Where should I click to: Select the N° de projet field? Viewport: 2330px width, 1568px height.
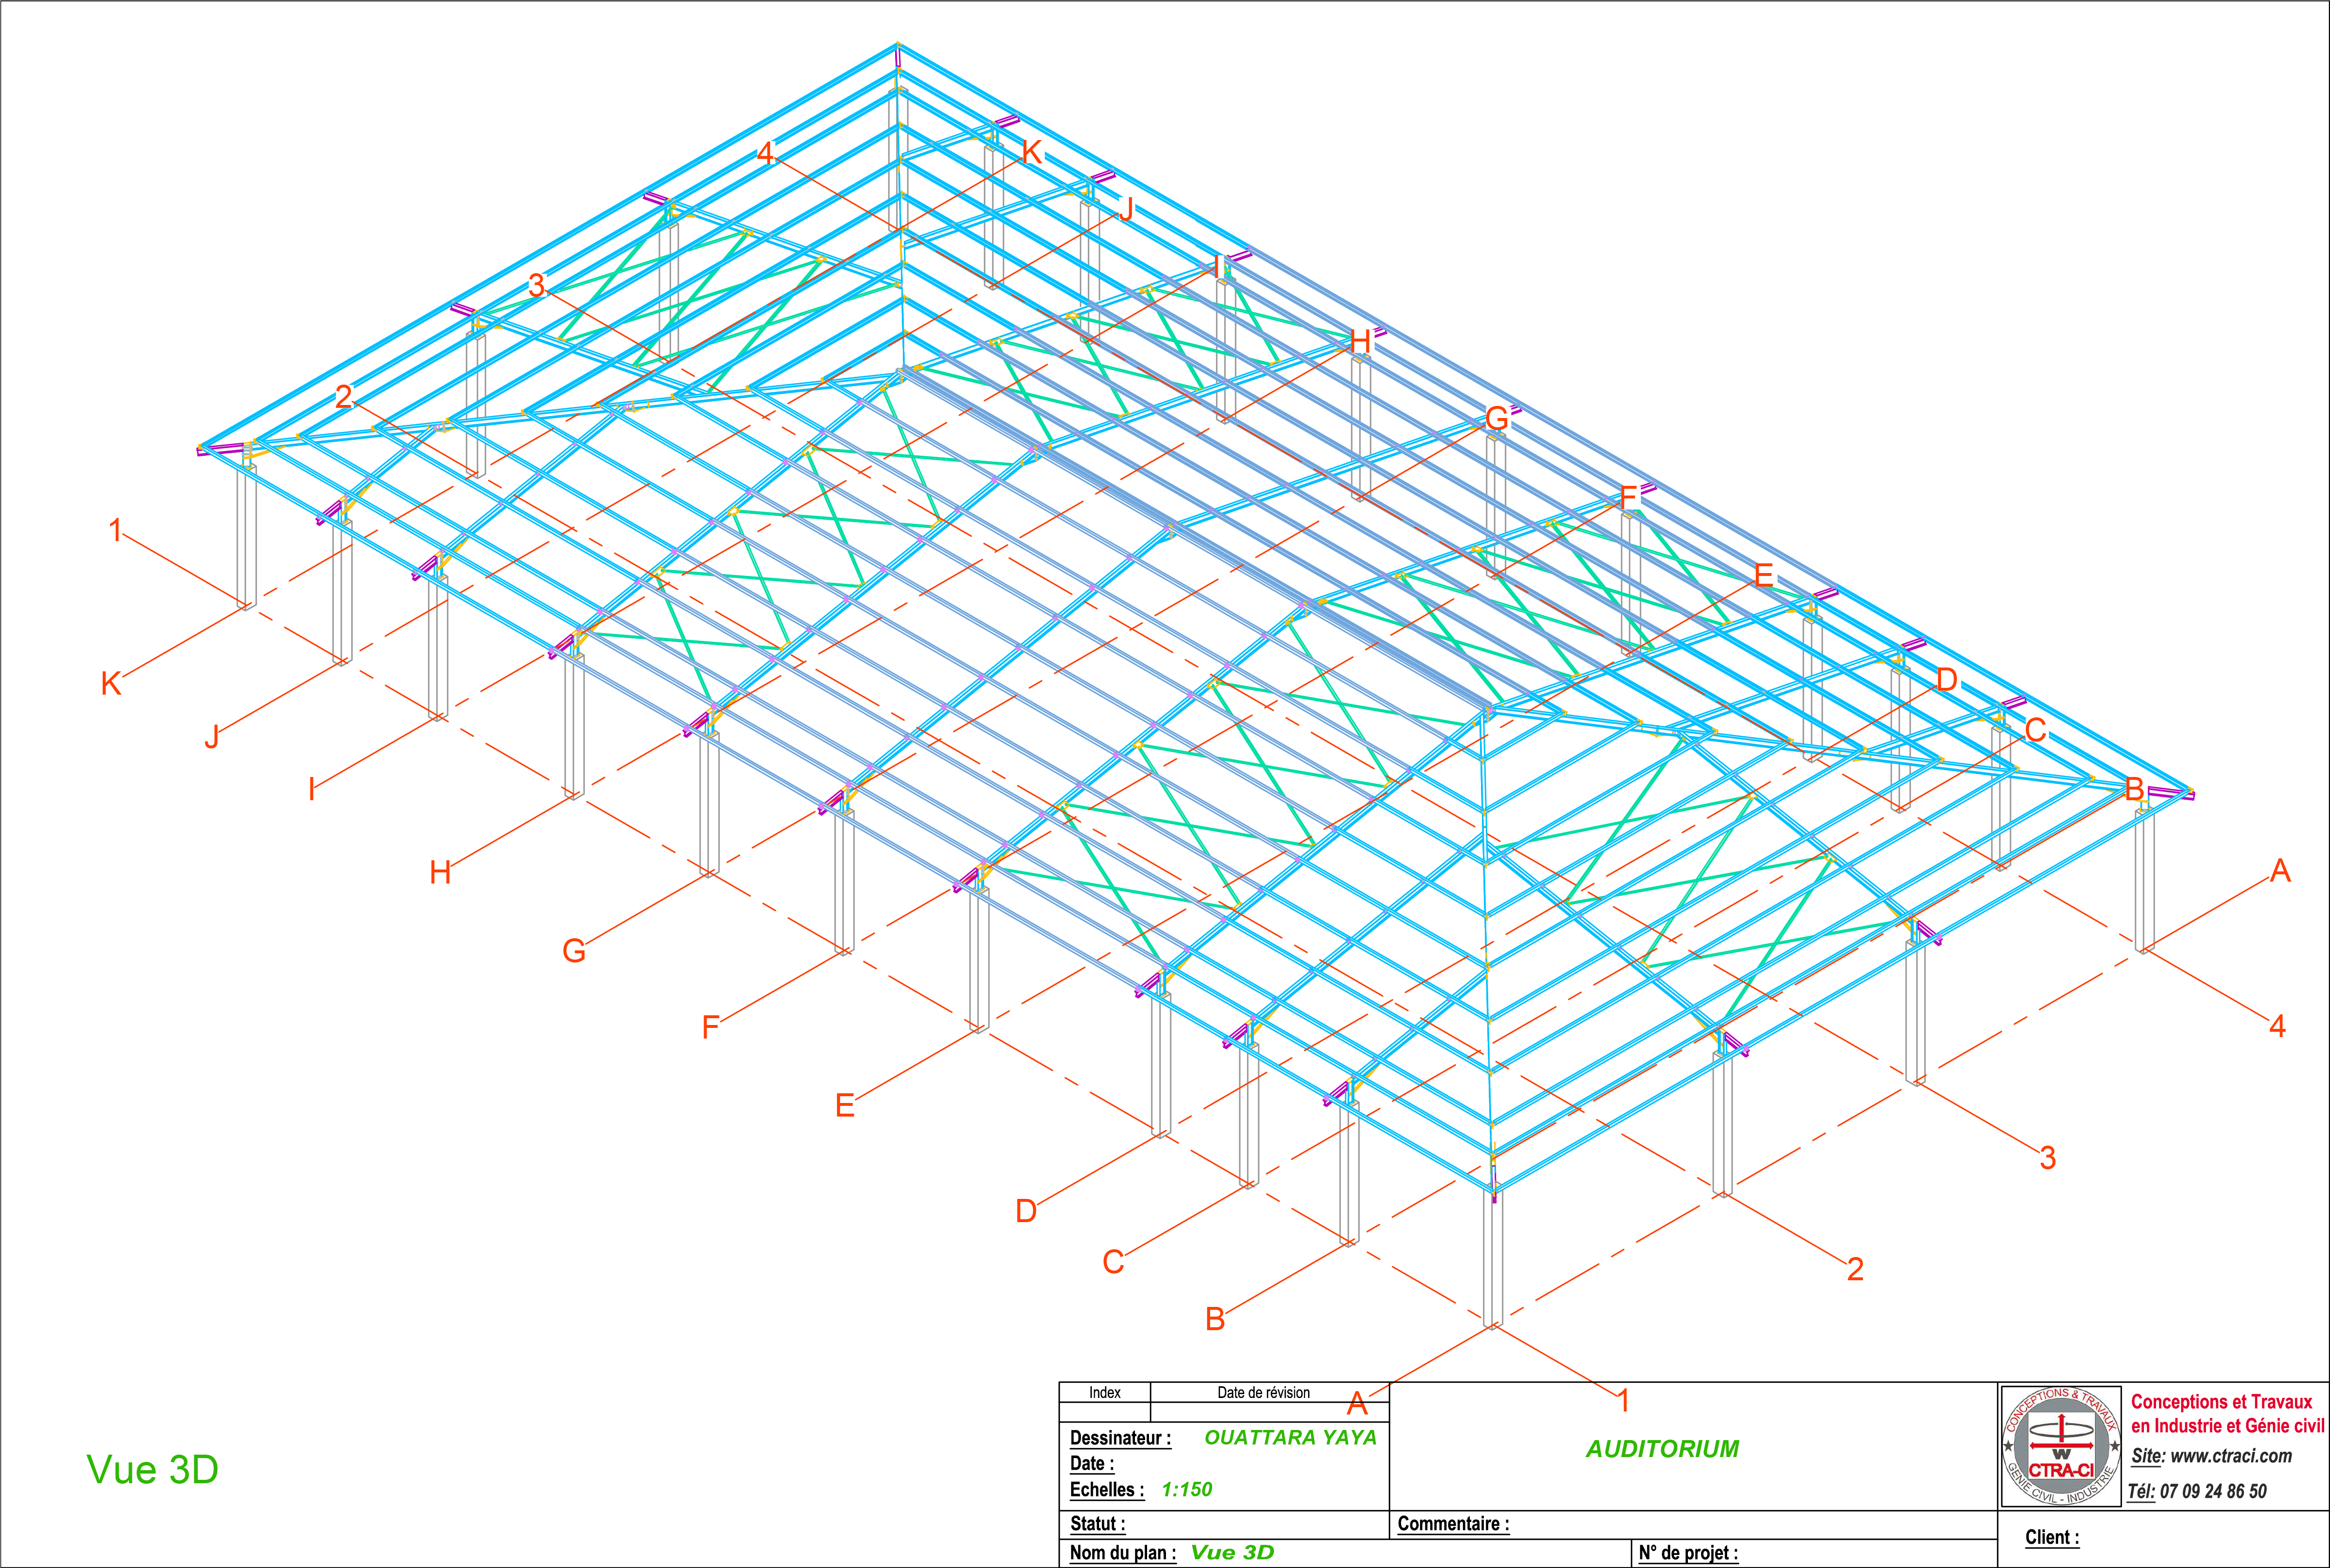click(x=1688, y=1553)
